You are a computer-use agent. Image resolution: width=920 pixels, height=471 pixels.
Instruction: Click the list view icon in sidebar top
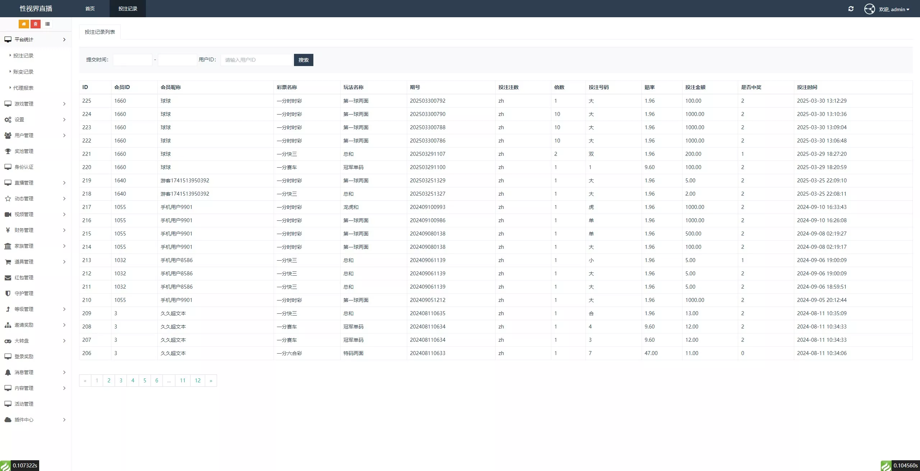47,24
